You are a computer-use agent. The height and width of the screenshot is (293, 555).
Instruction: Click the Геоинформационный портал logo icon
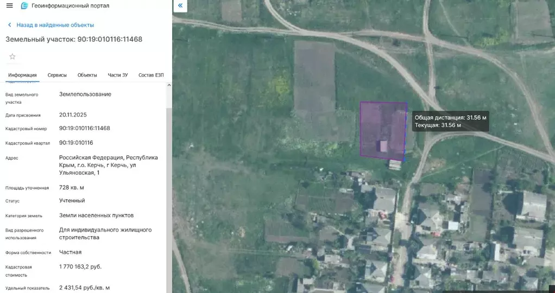[x=24, y=5]
